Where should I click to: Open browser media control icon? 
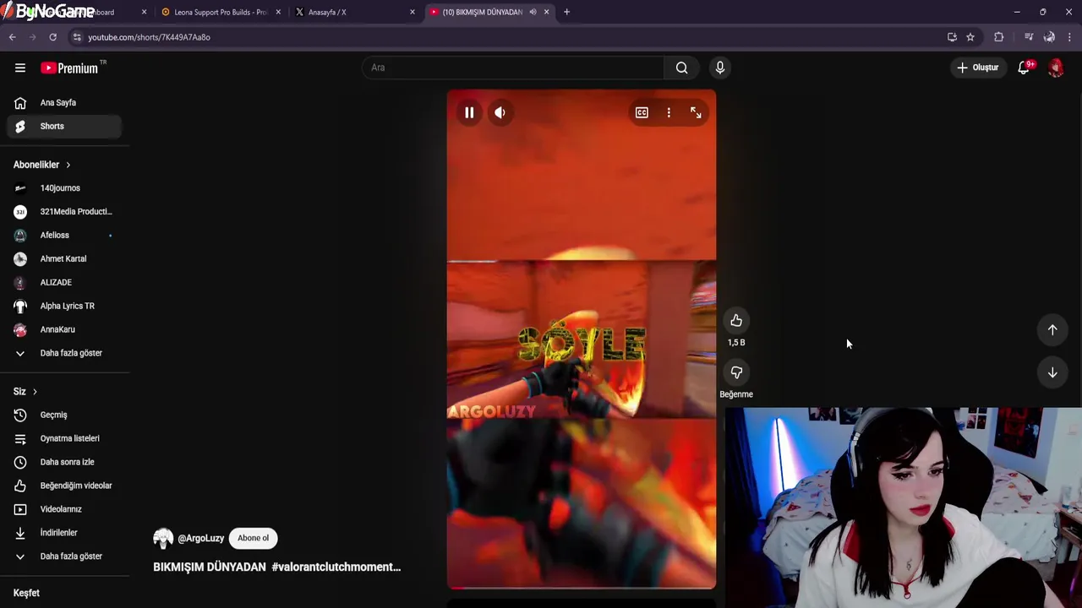[x=1029, y=37]
